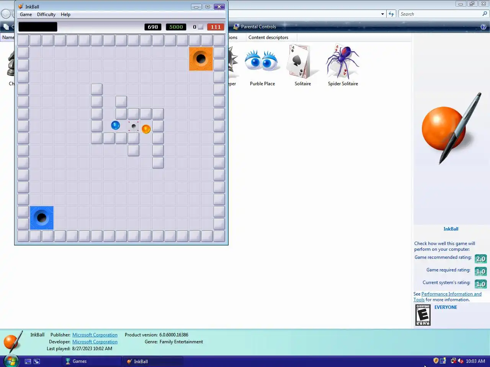Image resolution: width=490 pixels, height=367 pixels.
Task: Click the EVERYONE rating text
Action: pos(446,307)
